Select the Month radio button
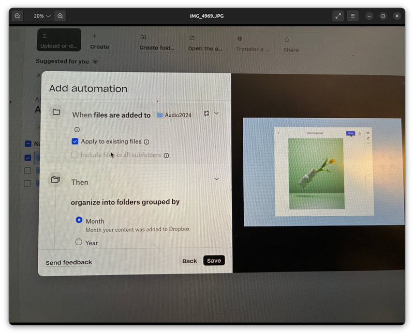 point(79,219)
